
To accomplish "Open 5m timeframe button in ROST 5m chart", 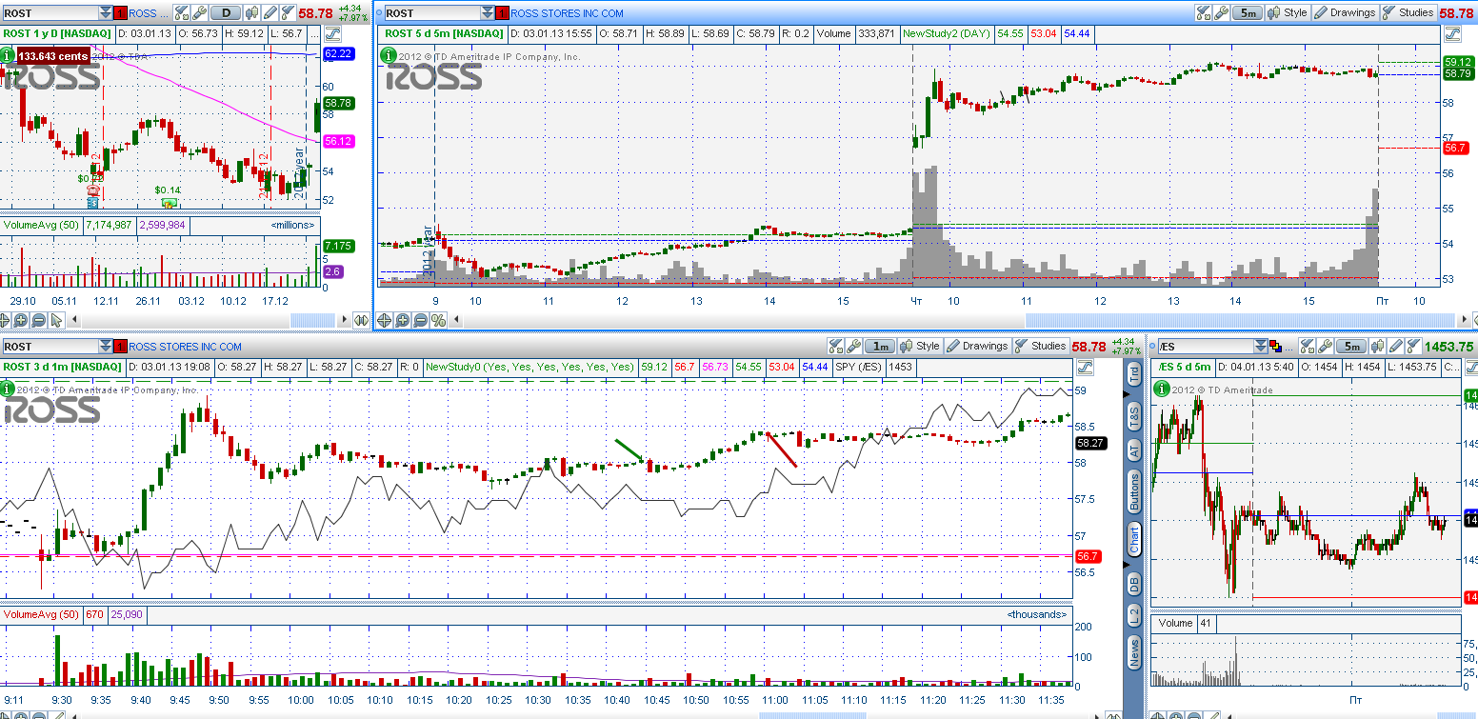I will [x=1247, y=13].
